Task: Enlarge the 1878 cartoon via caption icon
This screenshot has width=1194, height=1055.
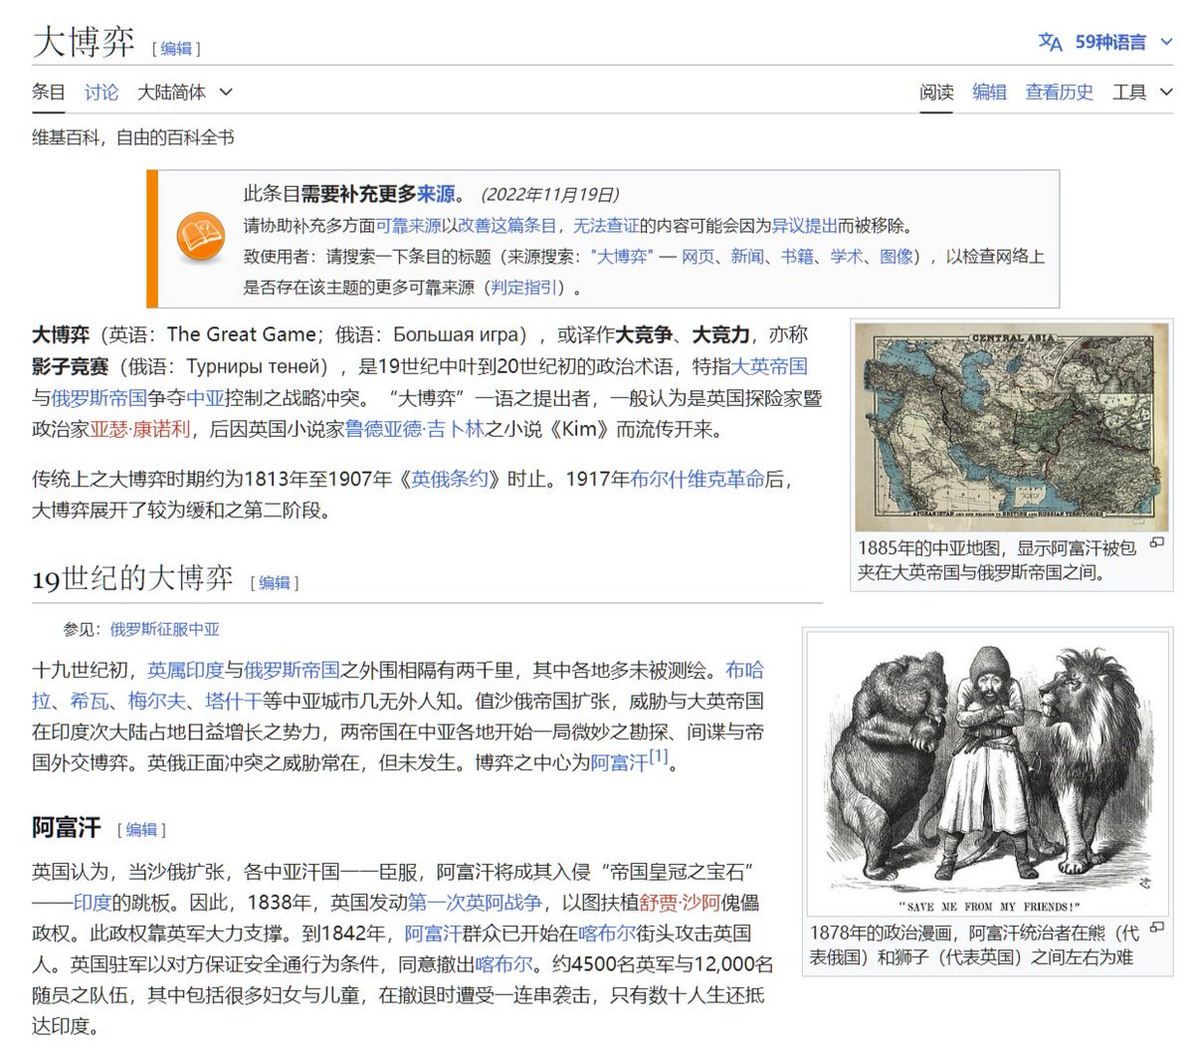Action: coord(1157,928)
